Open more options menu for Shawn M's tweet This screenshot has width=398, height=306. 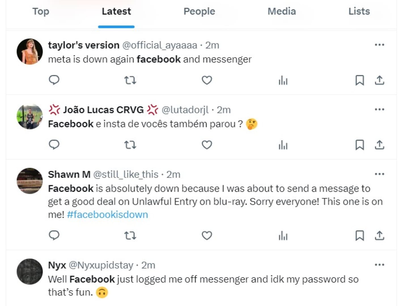(x=379, y=173)
